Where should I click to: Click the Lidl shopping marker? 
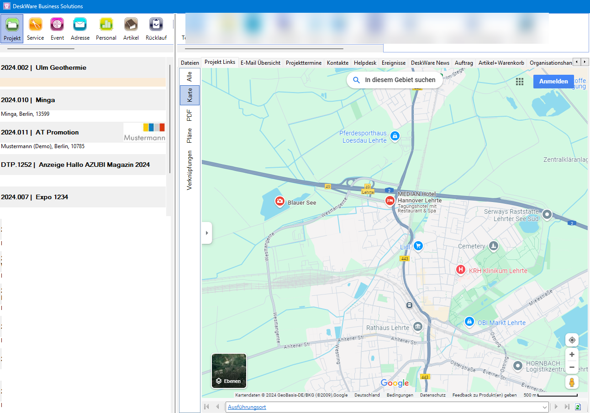418,246
